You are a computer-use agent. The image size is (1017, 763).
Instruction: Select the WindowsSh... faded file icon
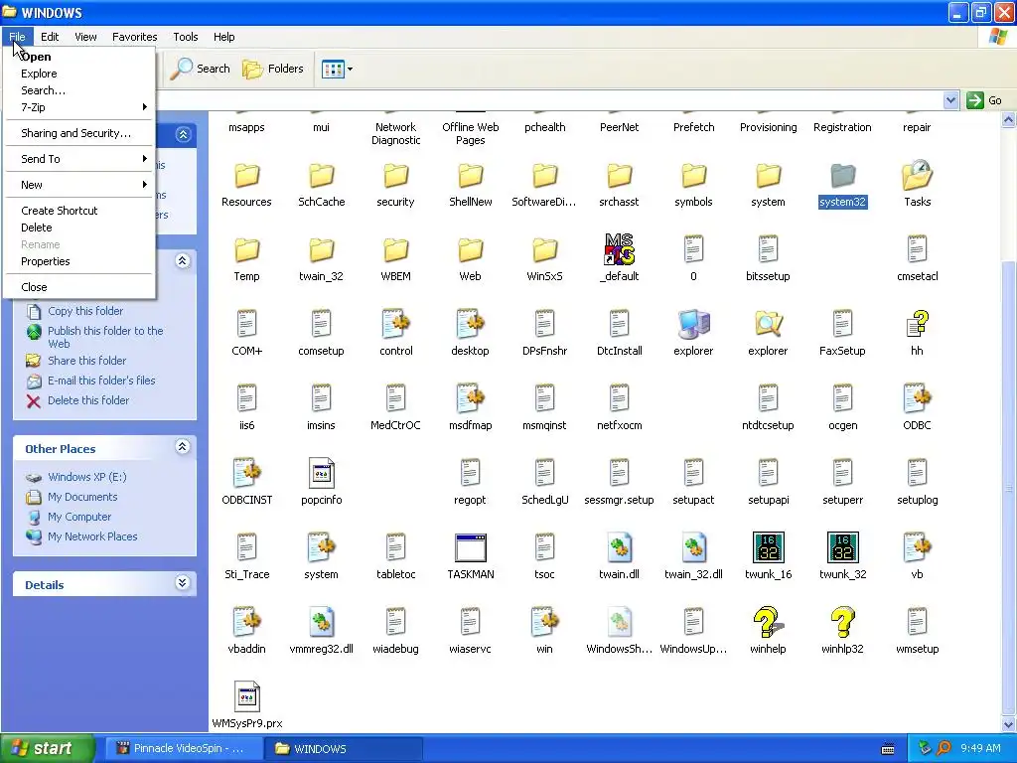click(x=620, y=622)
